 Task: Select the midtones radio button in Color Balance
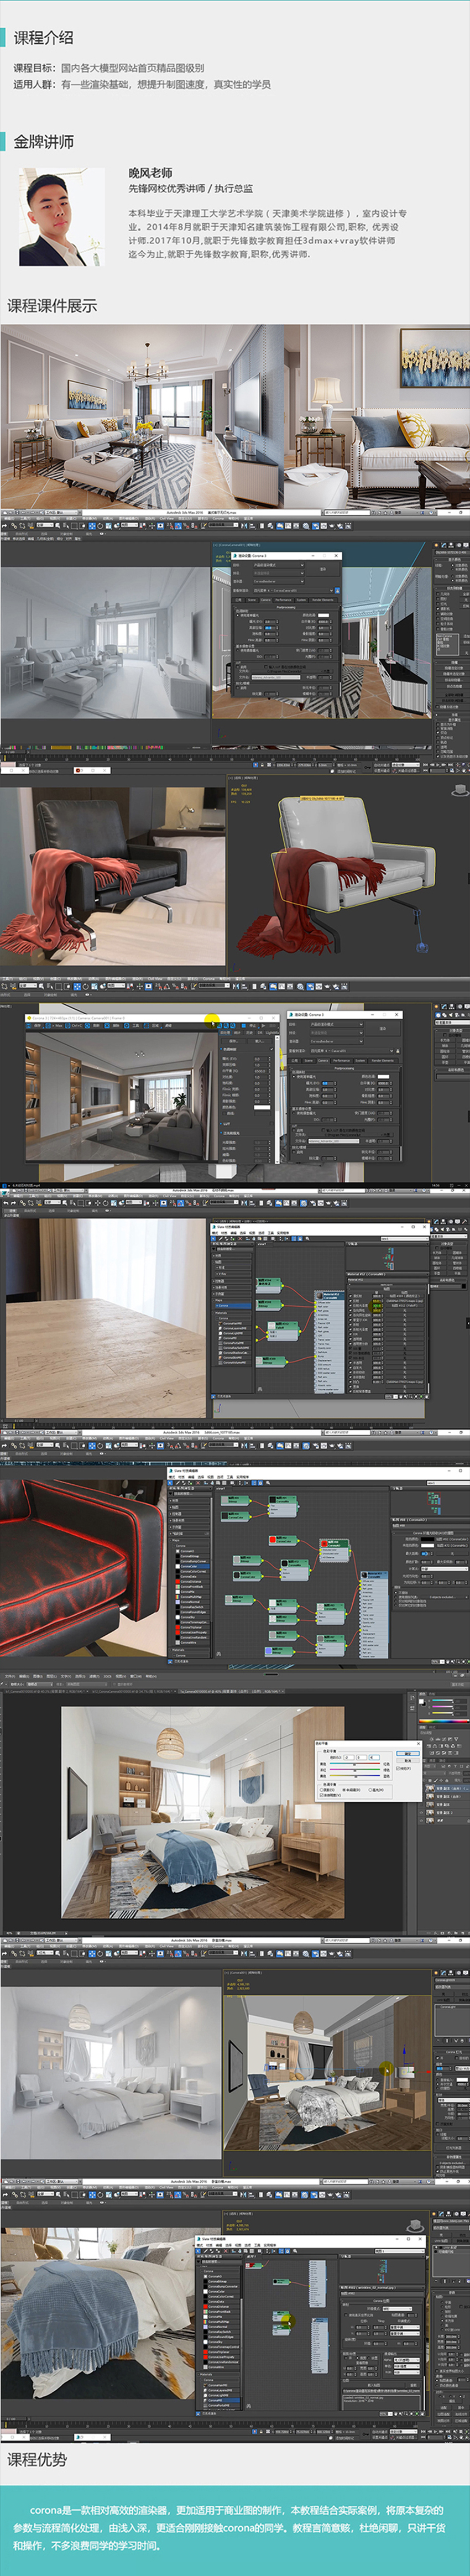(345, 1789)
